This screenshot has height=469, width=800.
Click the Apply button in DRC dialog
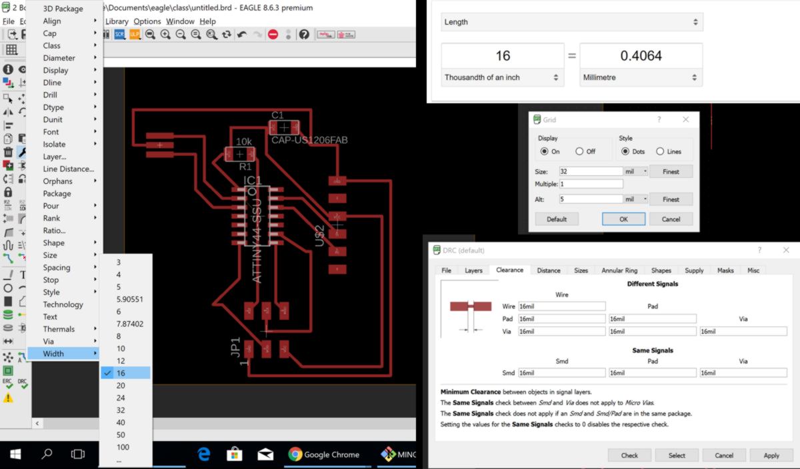pyautogui.click(x=771, y=456)
